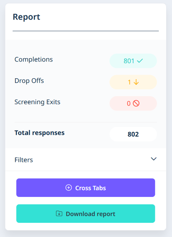
Task: Click the red prohibited icon for Screening Exits
Action: tap(136, 103)
